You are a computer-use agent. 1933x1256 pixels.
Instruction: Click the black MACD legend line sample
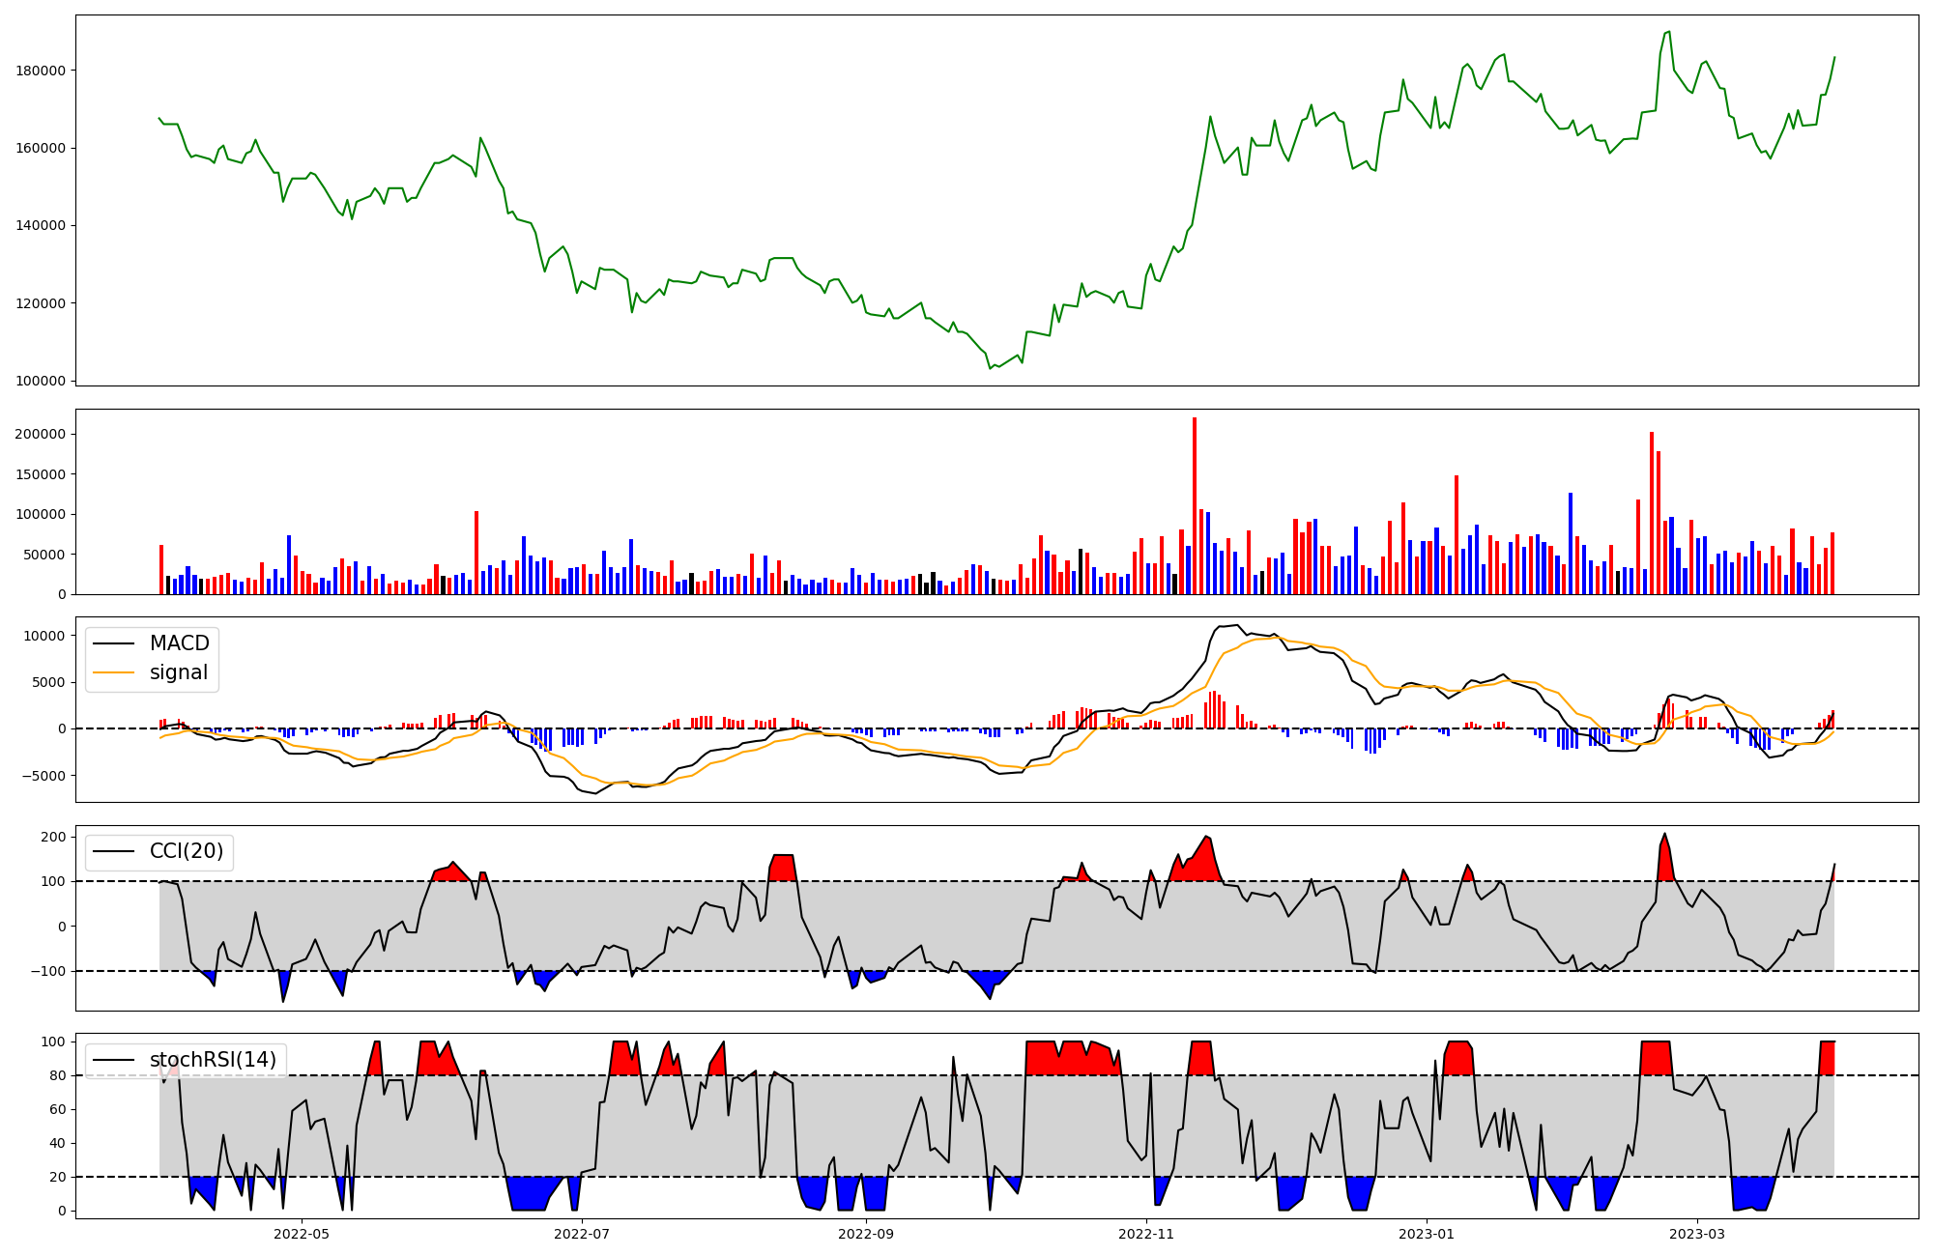[116, 643]
